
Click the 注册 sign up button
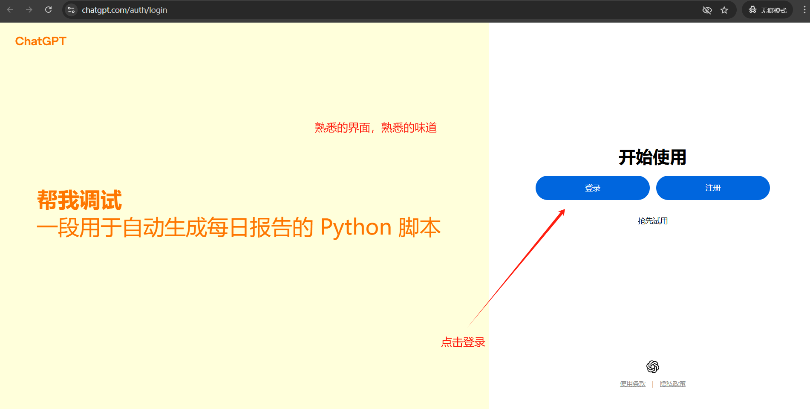[713, 188]
